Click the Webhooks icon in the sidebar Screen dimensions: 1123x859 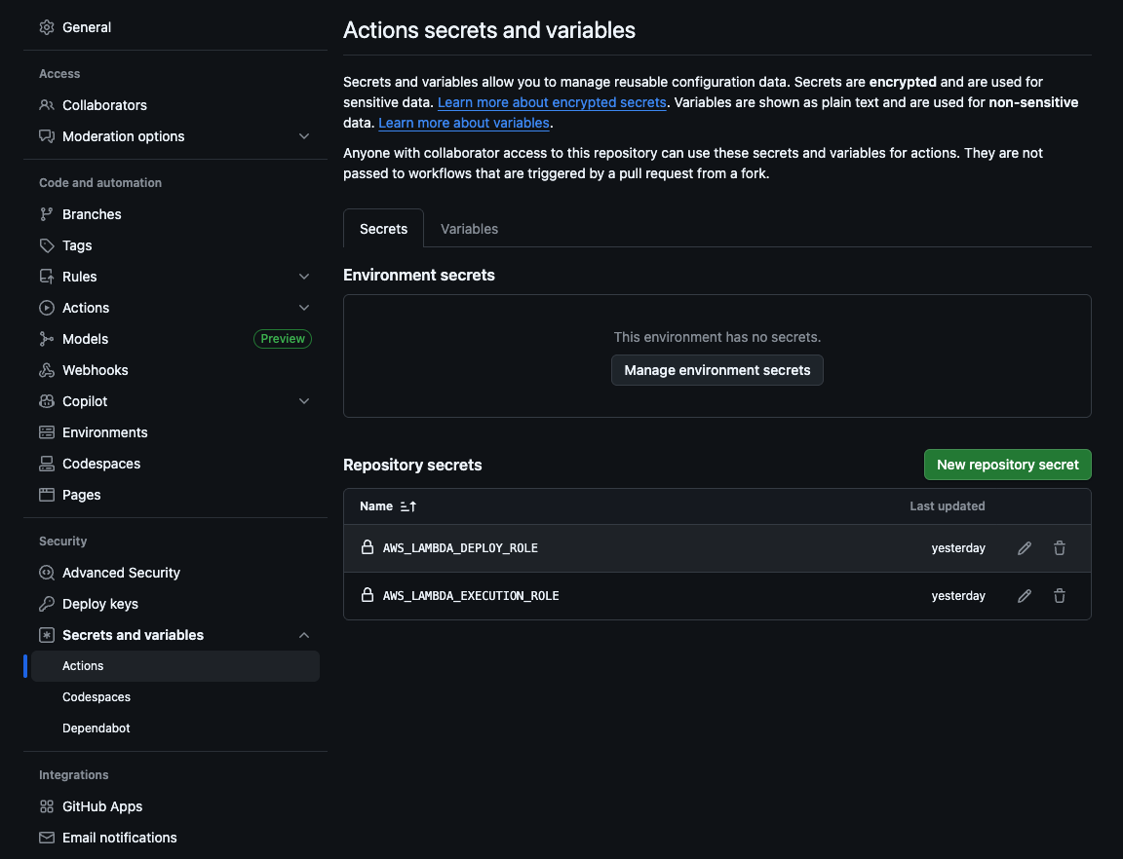click(46, 370)
